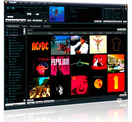Click the eject/open file button

(29, 20)
